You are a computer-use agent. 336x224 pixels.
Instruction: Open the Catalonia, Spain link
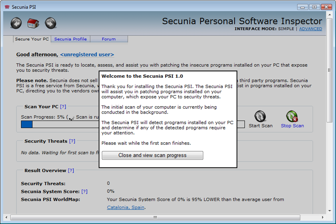126,208
